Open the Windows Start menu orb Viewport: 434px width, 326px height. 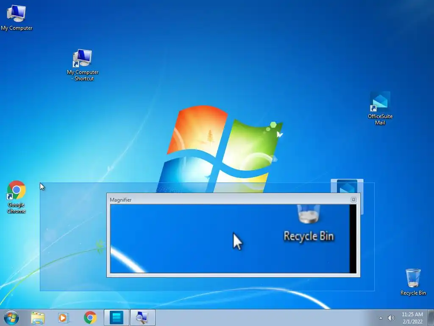coord(11,318)
